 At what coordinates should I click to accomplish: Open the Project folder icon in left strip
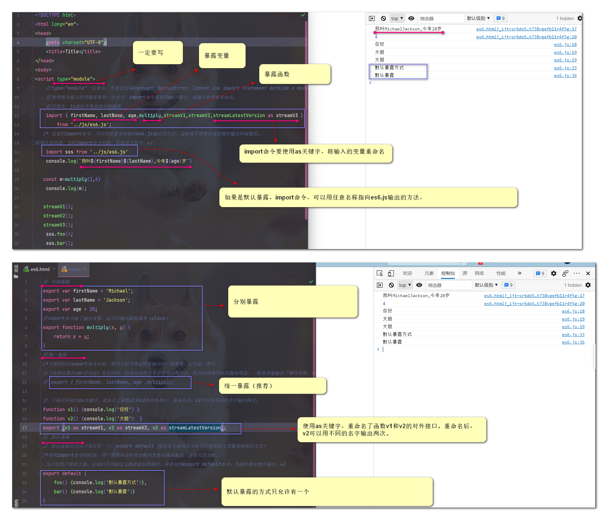tap(16, 276)
